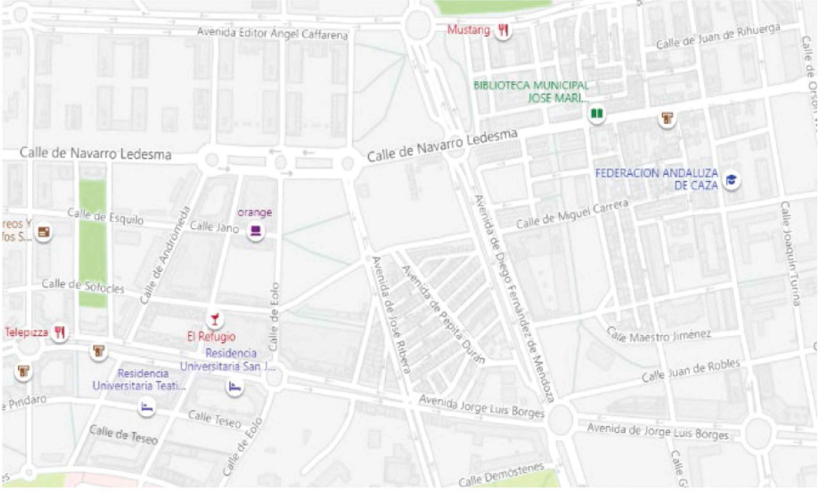Screen dimensions: 820x492
Task: Click the Correos post office envelope icon
Action: coord(44,232)
